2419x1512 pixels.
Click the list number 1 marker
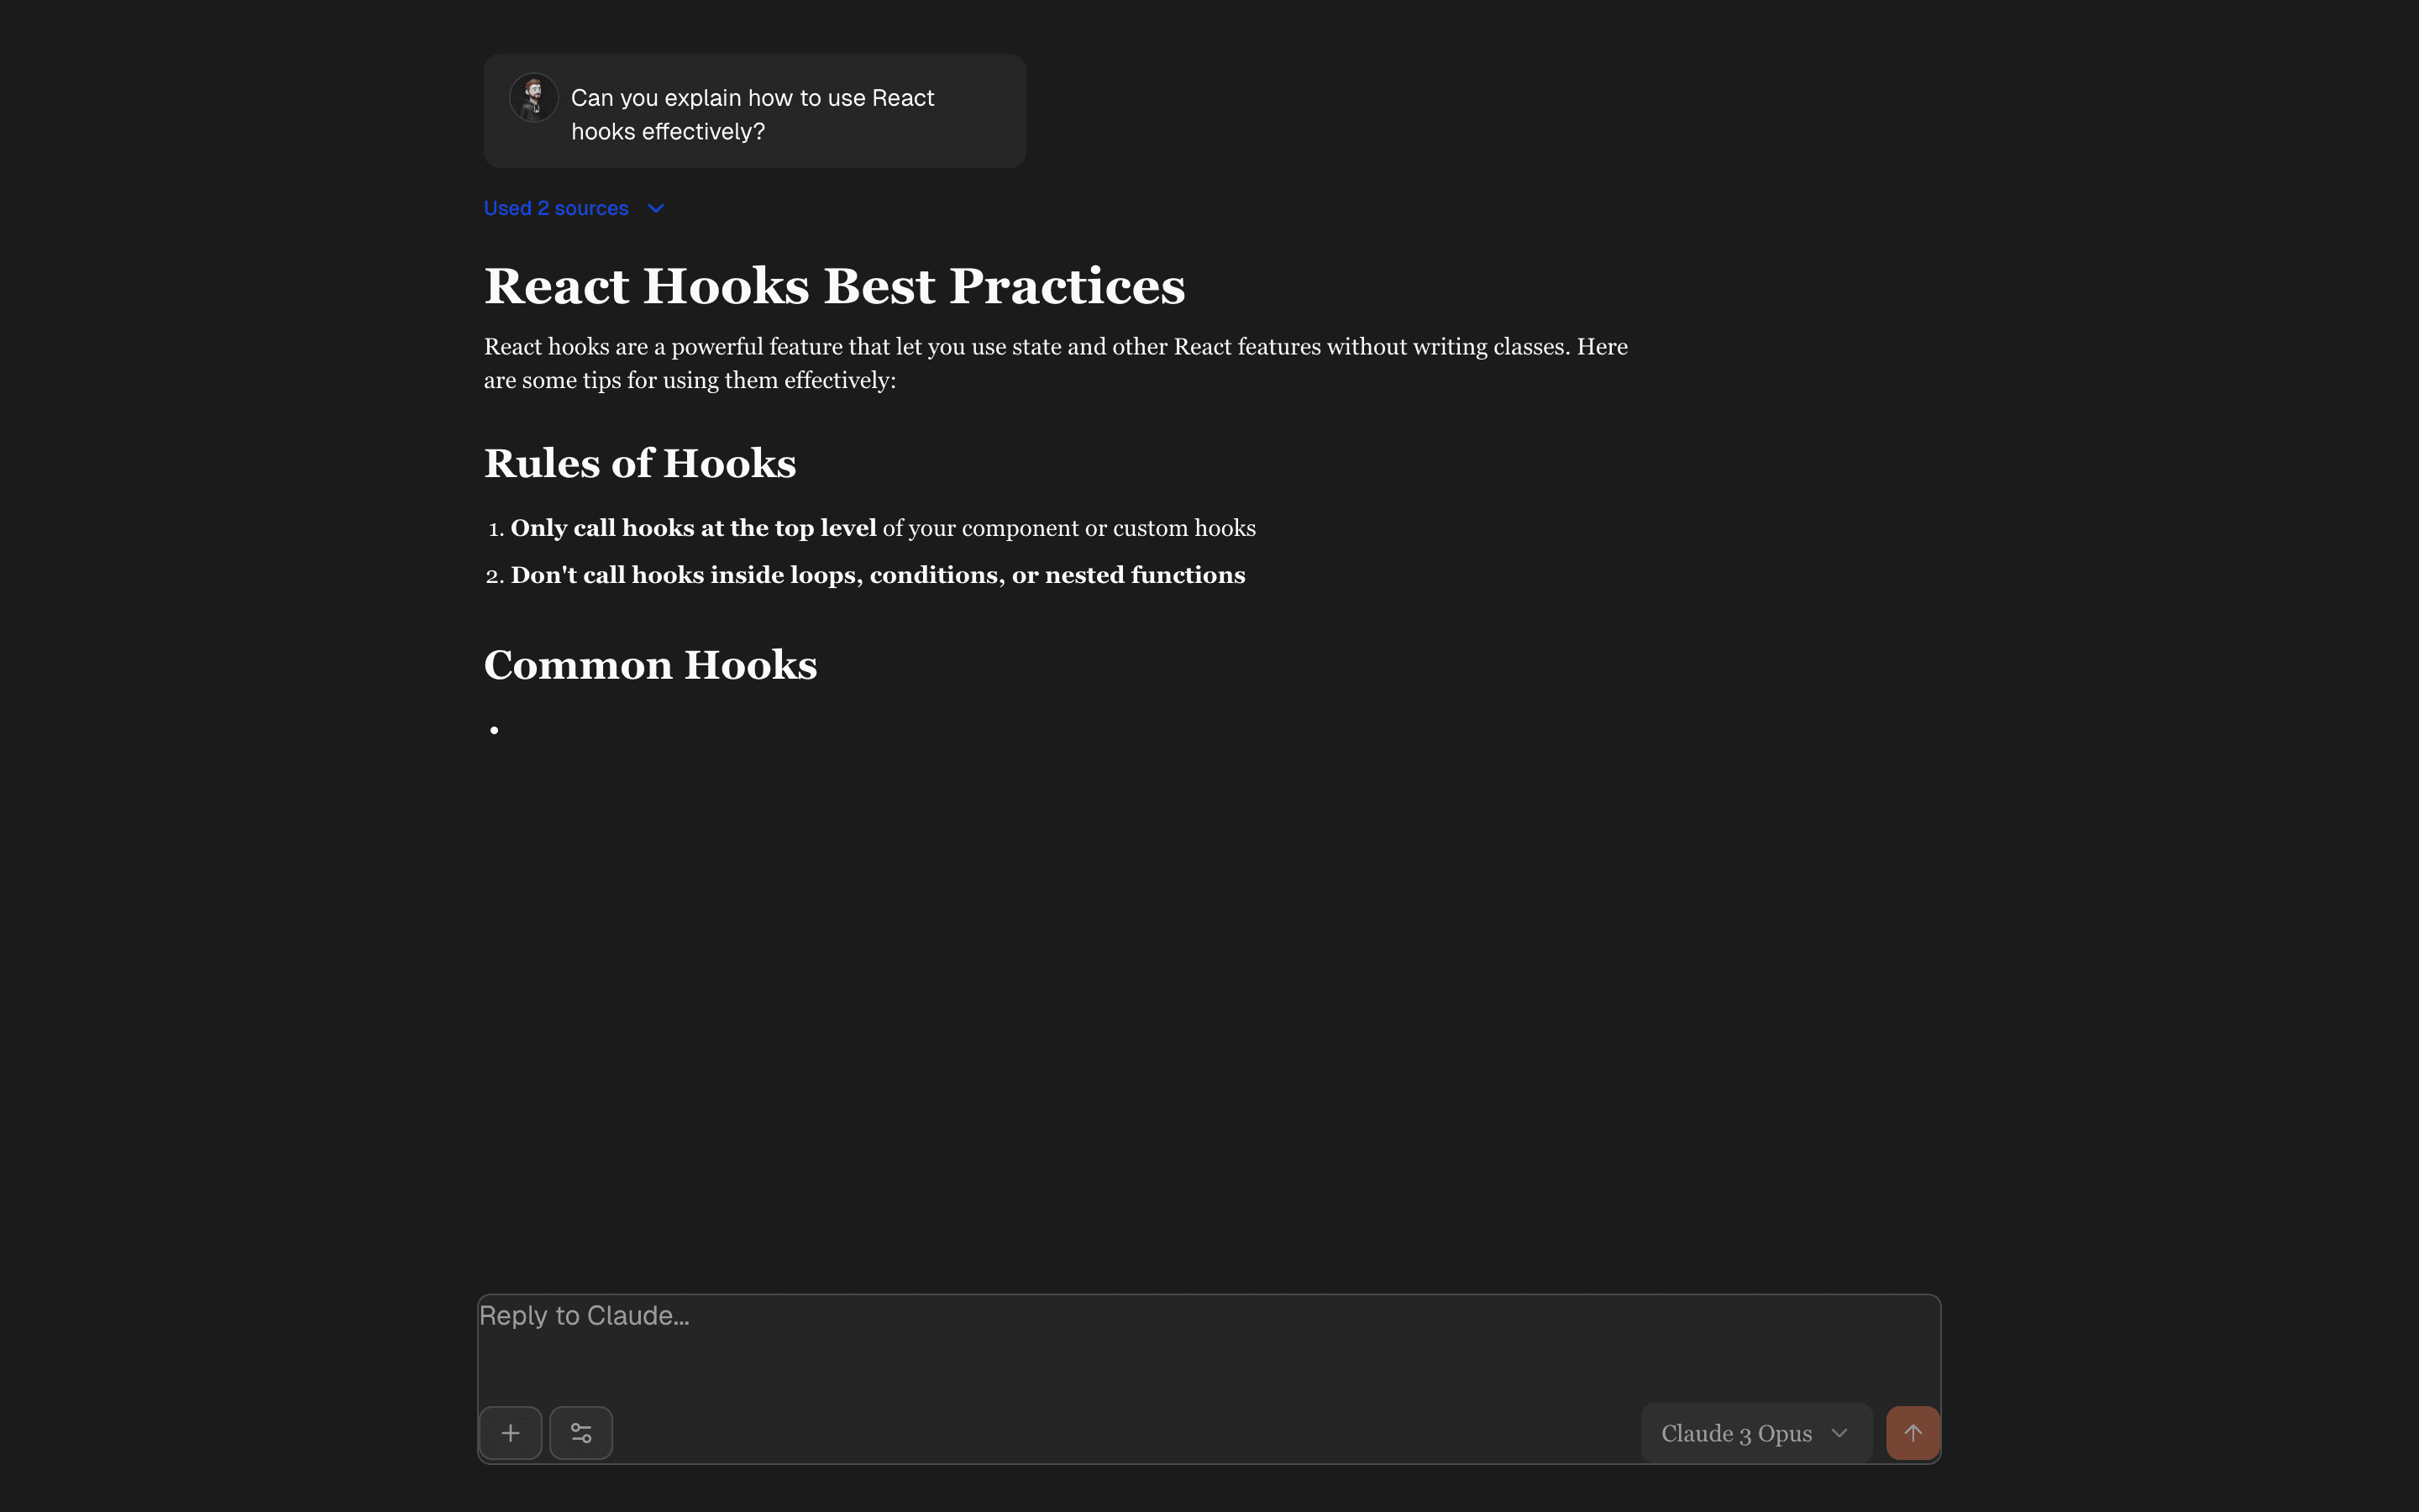pyautogui.click(x=496, y=529)
